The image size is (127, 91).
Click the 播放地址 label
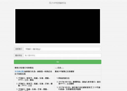click(x=19, y=55)
